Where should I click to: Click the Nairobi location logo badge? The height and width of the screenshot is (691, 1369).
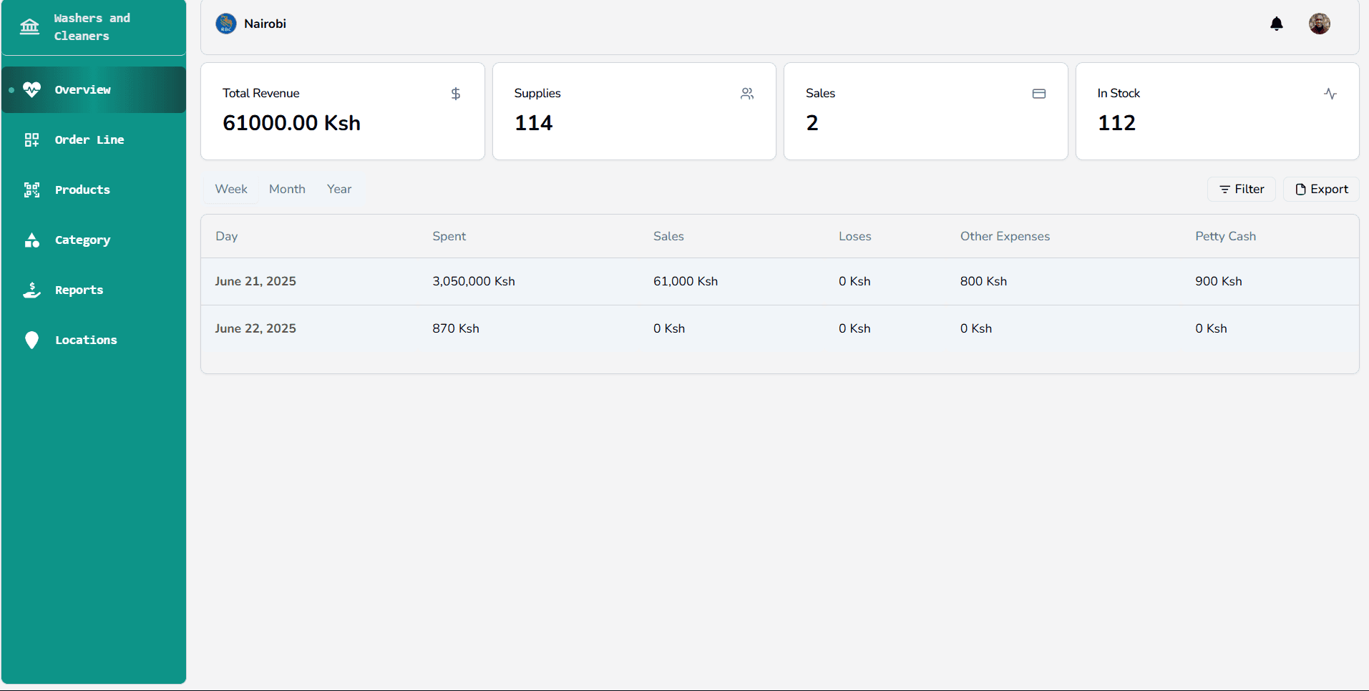coord(226,24)
